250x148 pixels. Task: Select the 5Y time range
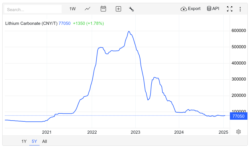(34, 141)
